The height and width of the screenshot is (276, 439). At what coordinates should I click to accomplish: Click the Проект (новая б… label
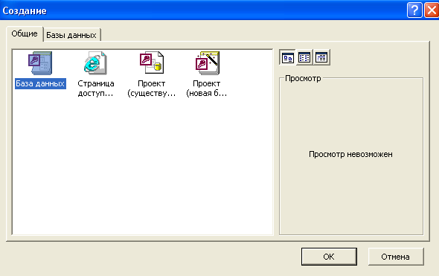pos(207,89)
